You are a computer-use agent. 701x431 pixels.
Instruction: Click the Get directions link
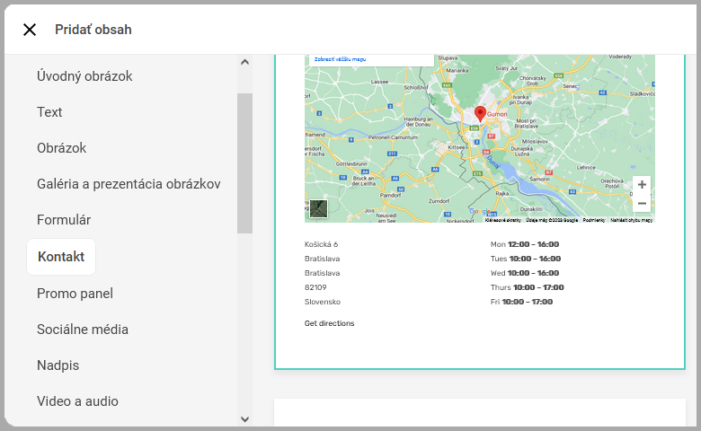[x=329, y=323]
